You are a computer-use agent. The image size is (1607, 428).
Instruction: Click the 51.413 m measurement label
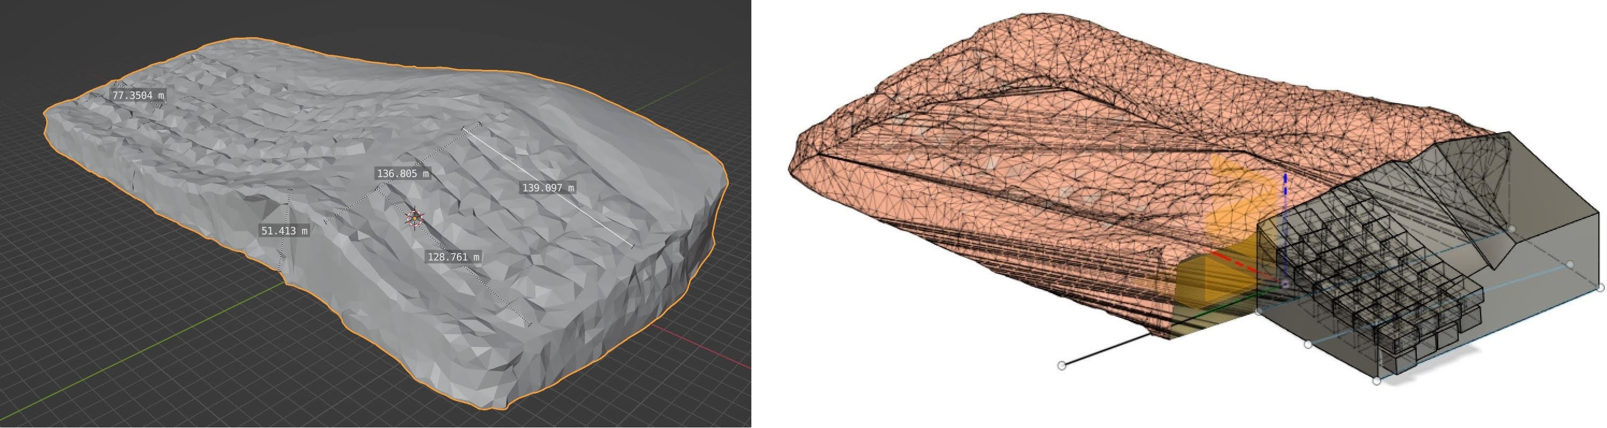point(284,231)
